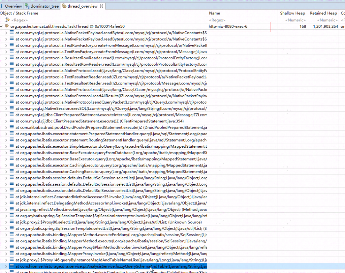The height and width of the screenshot is (273, 345).
Task: Close the thread_overview tab
Action: coord(102,6)
